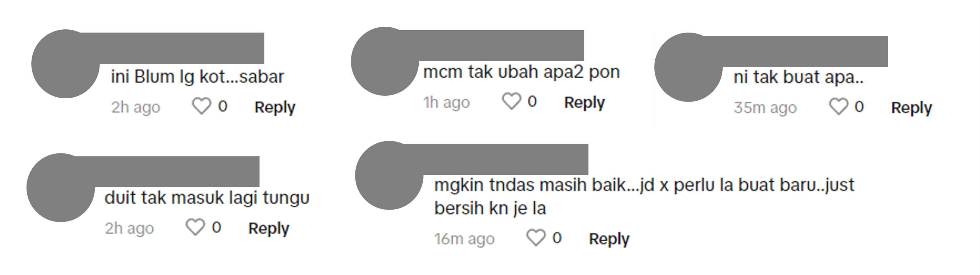
Task: Open avatar of "ni tak buat apa" commenter
Action: point(688,67)
